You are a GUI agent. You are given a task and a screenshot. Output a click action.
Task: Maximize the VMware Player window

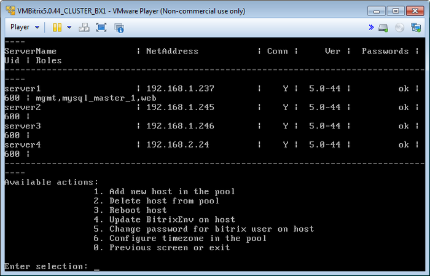[396, 11]
